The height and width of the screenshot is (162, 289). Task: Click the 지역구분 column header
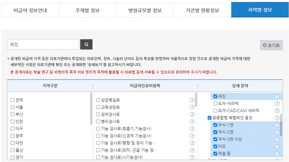50,86
